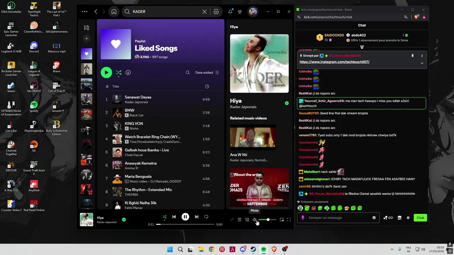Select the Sanawat Dayaa track row
The image size is (454, 255).
click(x=160, y=100)
